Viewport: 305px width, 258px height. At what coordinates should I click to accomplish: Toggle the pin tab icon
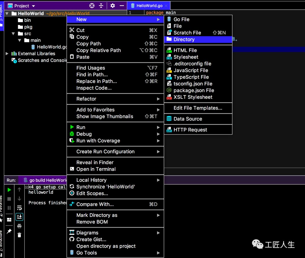click(x=9, y=231)
